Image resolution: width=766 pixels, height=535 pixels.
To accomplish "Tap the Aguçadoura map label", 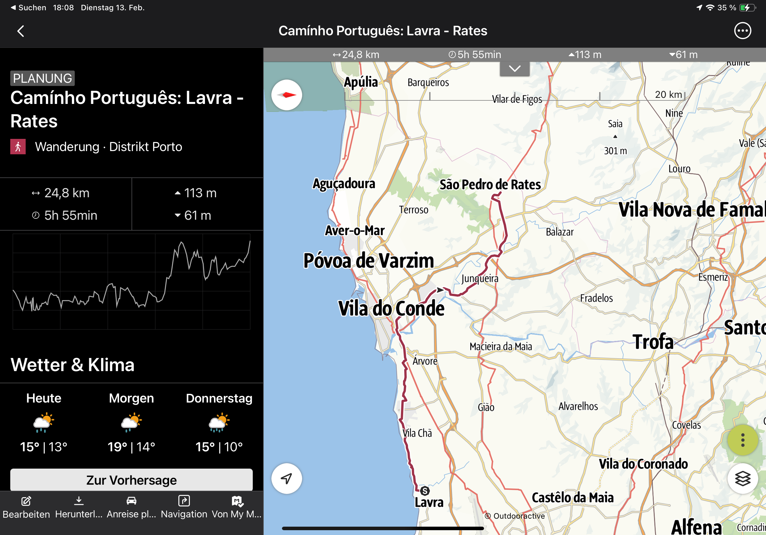I will click(344, 184).
